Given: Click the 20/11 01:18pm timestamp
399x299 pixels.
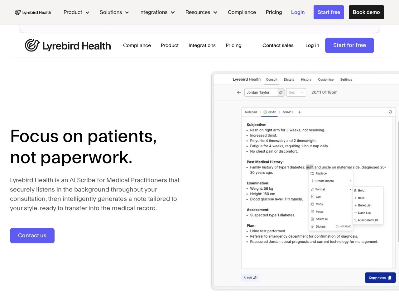Looking at the screenshot, I should pyautogui.click(x=324, y=93).
